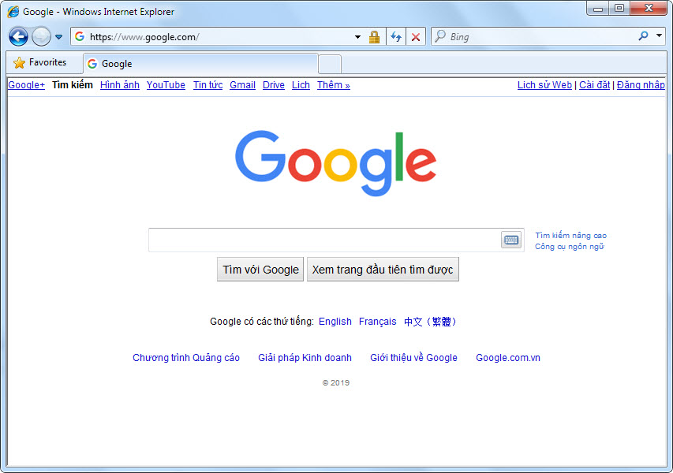This screenshot has width=673, height=473.
Task: Click Xem trang đầu tiên tìm được button
Action: 383,270
